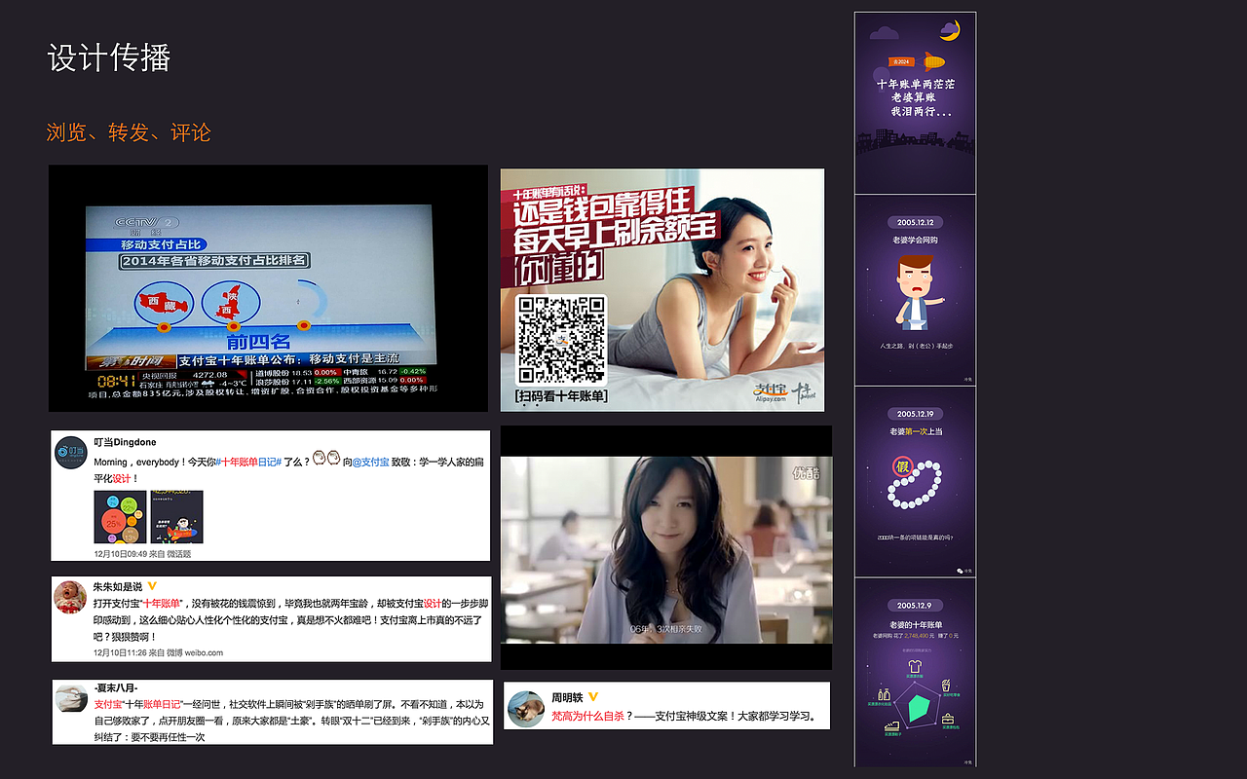Click the -夏末八月- username
The height and width of the screenshot is (779, 1247).
(x=116, y=688)
